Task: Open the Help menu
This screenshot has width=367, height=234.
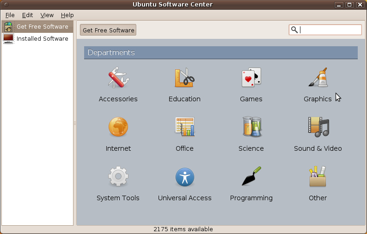Action: pyautogui.click(x=67, y=15)
